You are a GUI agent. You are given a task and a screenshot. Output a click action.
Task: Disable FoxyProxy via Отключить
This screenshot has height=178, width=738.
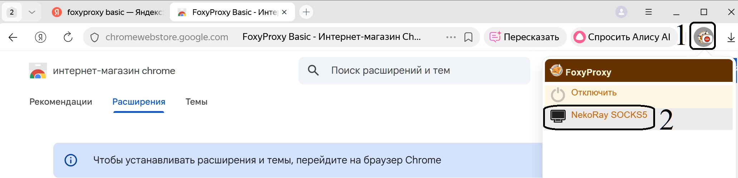click(x=594, y=93)
